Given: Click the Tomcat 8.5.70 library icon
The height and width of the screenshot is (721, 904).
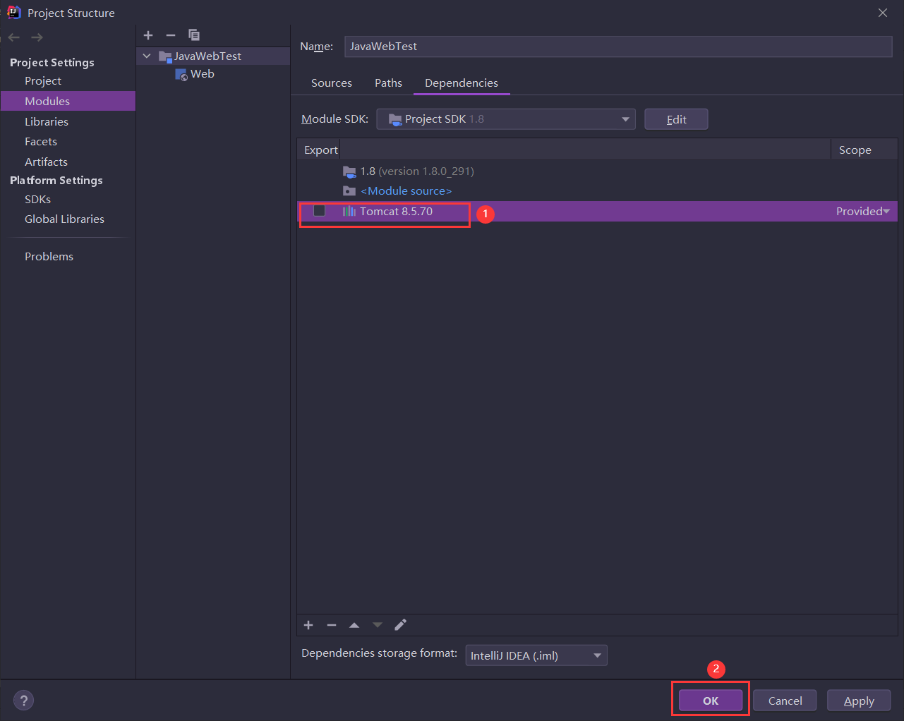Looking at the screenshot, I should [349, 211].
